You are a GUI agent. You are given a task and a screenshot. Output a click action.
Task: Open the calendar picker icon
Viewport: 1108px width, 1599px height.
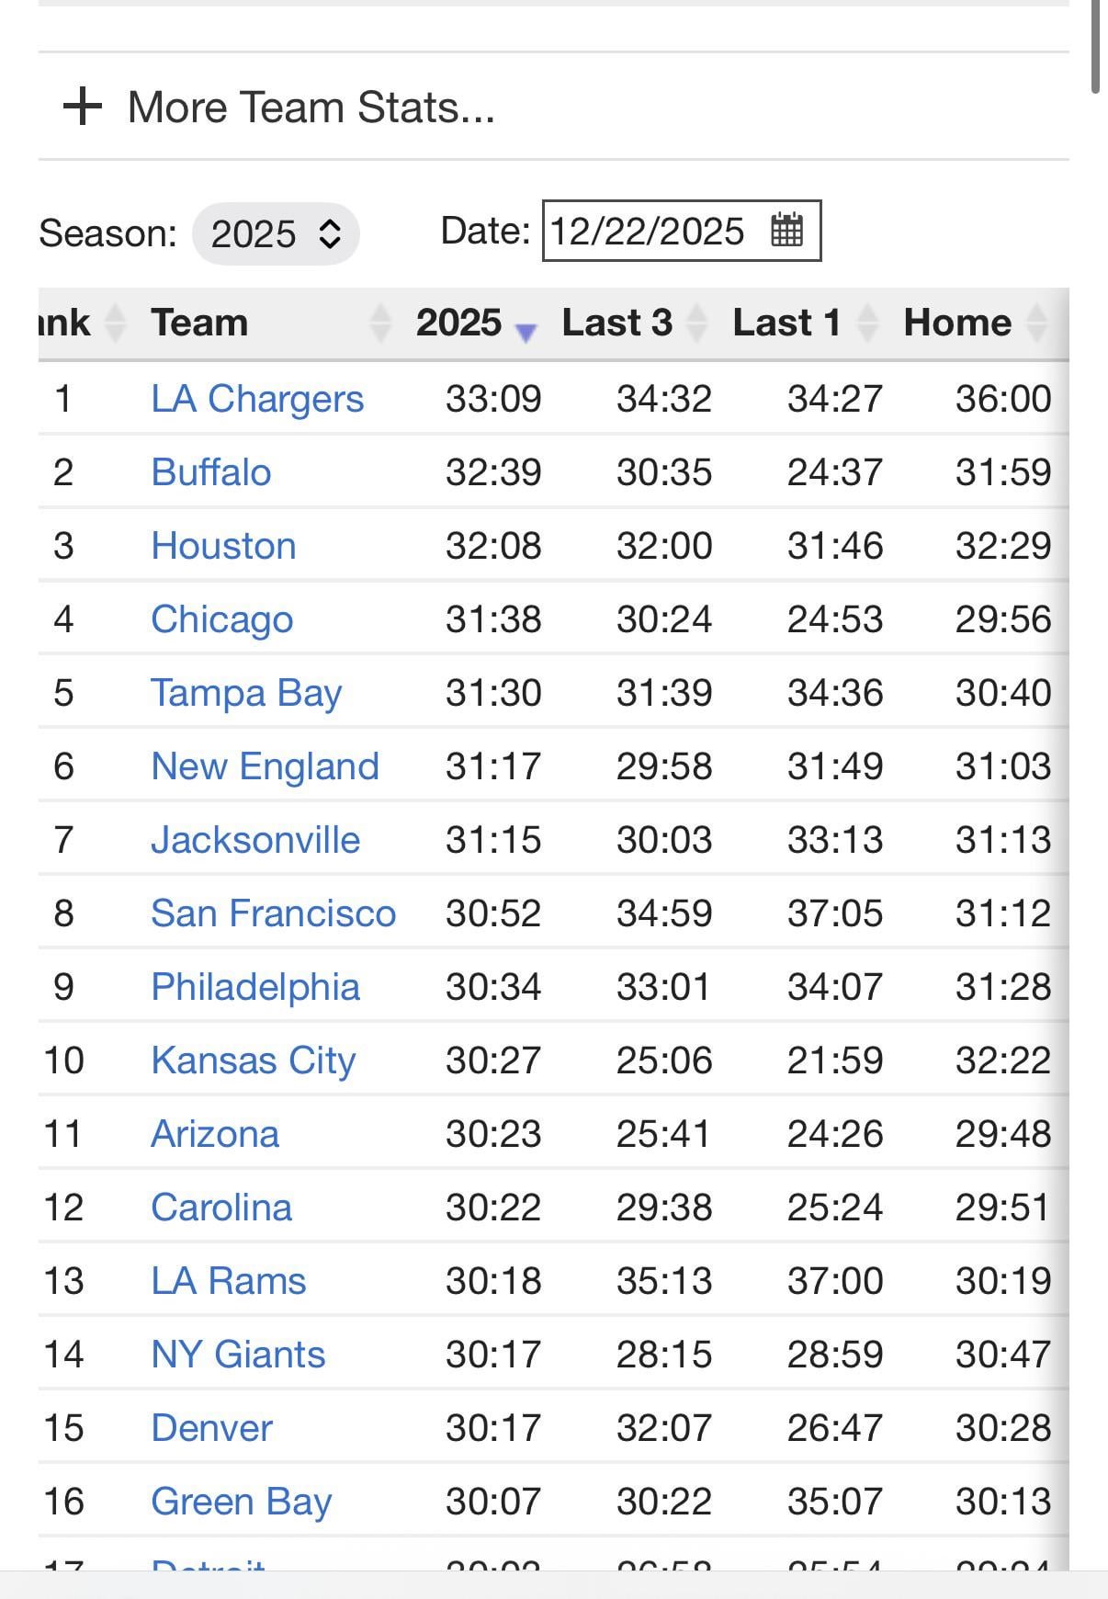786,230
